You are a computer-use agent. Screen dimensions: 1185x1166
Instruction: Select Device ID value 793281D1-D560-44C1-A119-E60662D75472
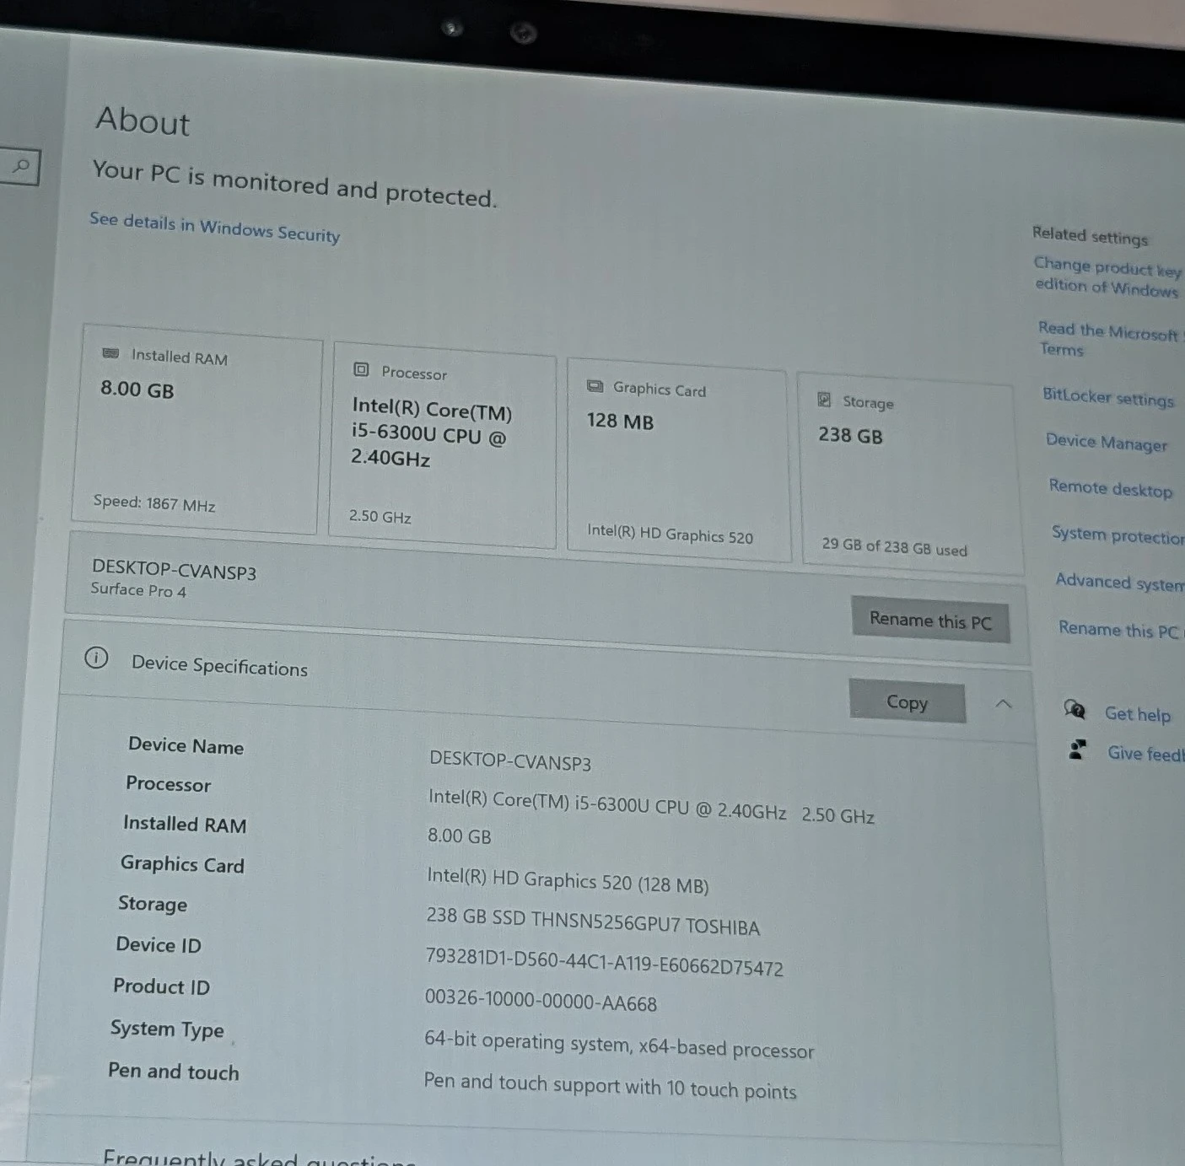coord(604,962)
